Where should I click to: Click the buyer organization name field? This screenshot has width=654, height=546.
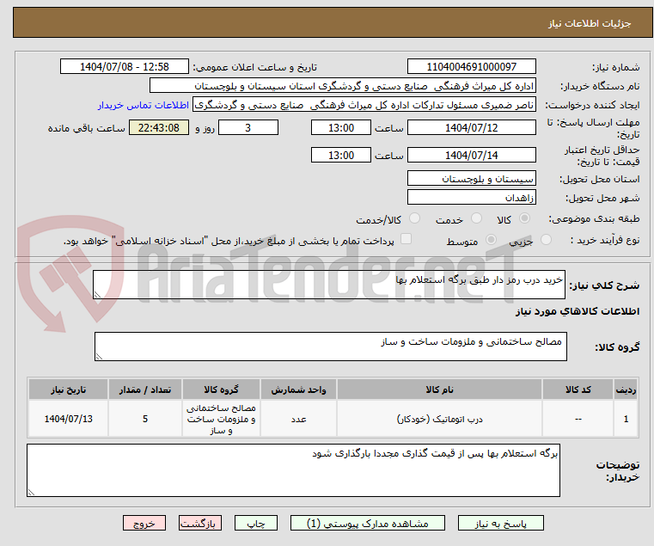pyautogui.click(x=342, y=86)
